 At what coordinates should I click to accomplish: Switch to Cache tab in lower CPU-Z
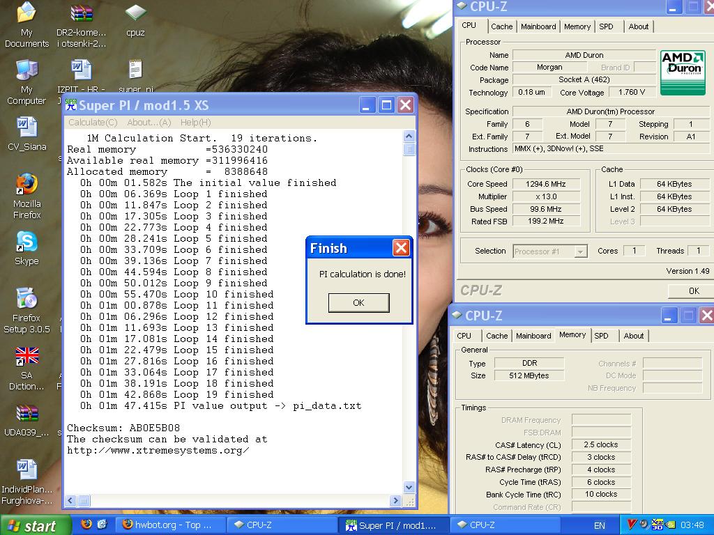point(496,336)
